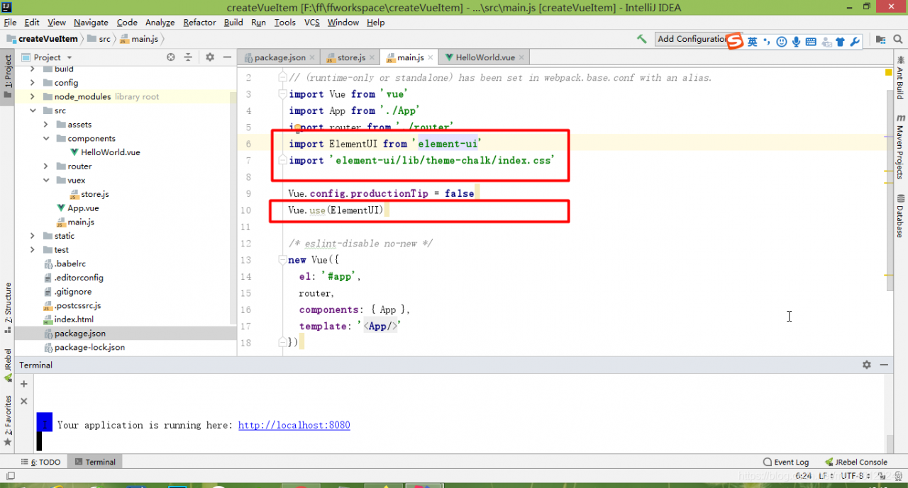Hide the Project panel with minus icon
The height and width of the screenshot is (488, 908).
227,57
